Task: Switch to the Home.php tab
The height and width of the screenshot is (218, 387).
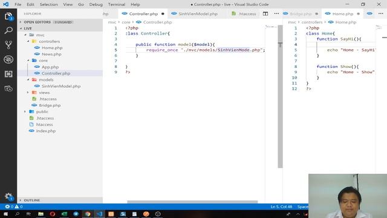Action: tap(343, 14)
